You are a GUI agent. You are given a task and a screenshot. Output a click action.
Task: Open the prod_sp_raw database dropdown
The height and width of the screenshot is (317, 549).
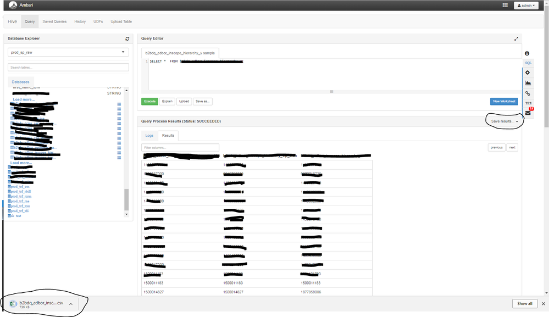[x=68, y=52]
